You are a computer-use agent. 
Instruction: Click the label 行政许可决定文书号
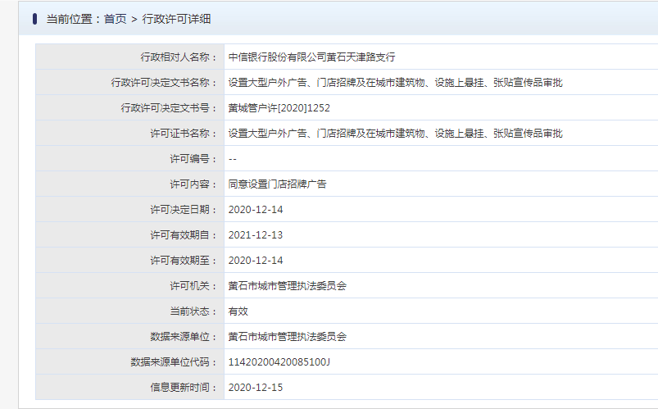(x=170, y=108)
